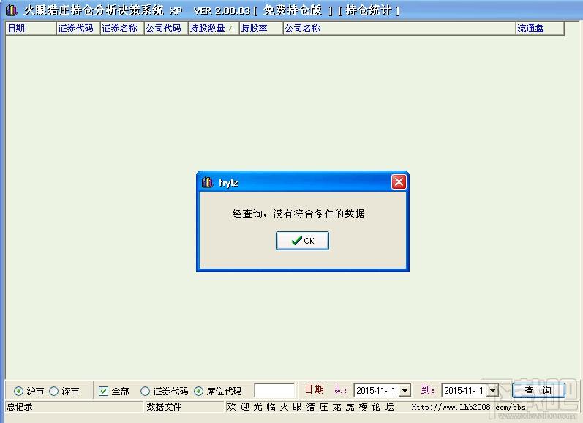
Task: Click the 经查询，没有符合条件的数据 message text
Action: [x=298, y=214]
